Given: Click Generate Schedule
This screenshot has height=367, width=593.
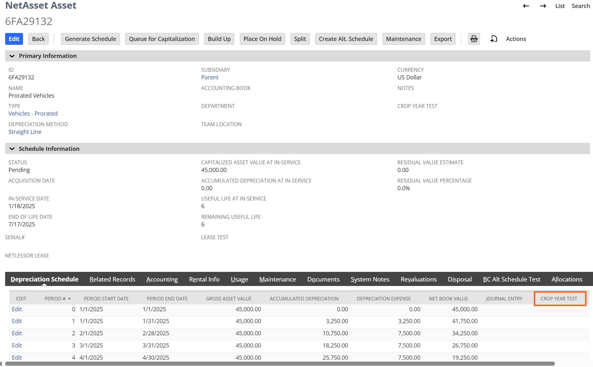Looking at the screenshot, I should point(91,39).
